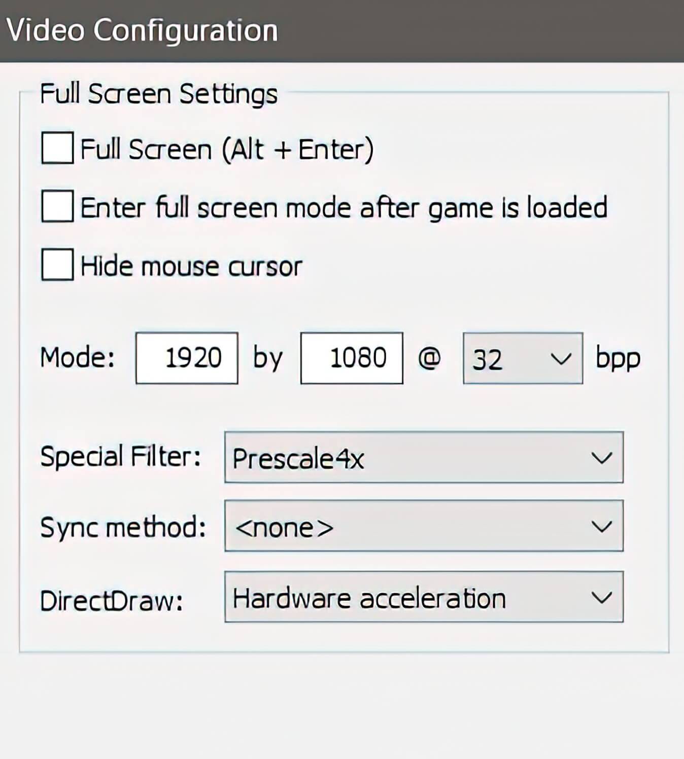This screenshot has height=759, width=684.
Task: Check the Hide mouse cursor box
Action: [x=57, y=264]
